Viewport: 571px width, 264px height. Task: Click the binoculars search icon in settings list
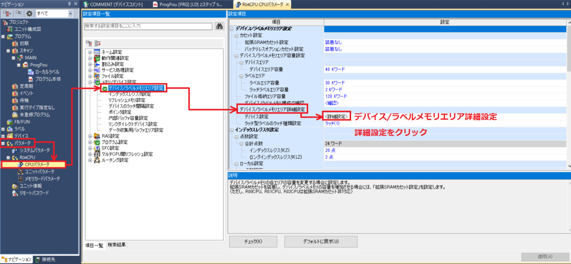pos(220,26)
